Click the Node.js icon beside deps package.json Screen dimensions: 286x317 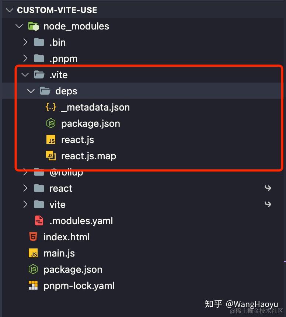tap(51, 123)
